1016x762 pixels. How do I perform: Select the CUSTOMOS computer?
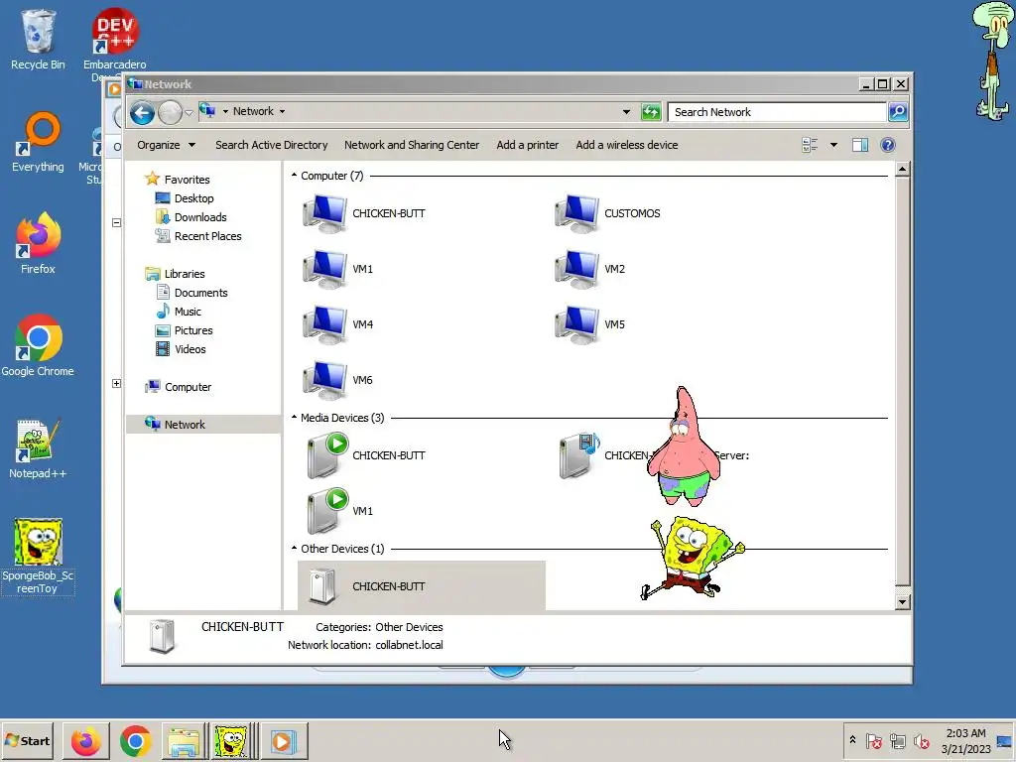point(608,214)
